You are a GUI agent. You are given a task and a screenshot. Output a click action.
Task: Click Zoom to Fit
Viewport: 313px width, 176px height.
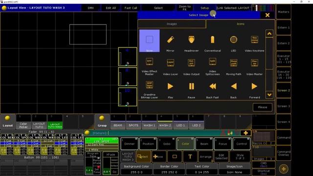pos(185,8)
